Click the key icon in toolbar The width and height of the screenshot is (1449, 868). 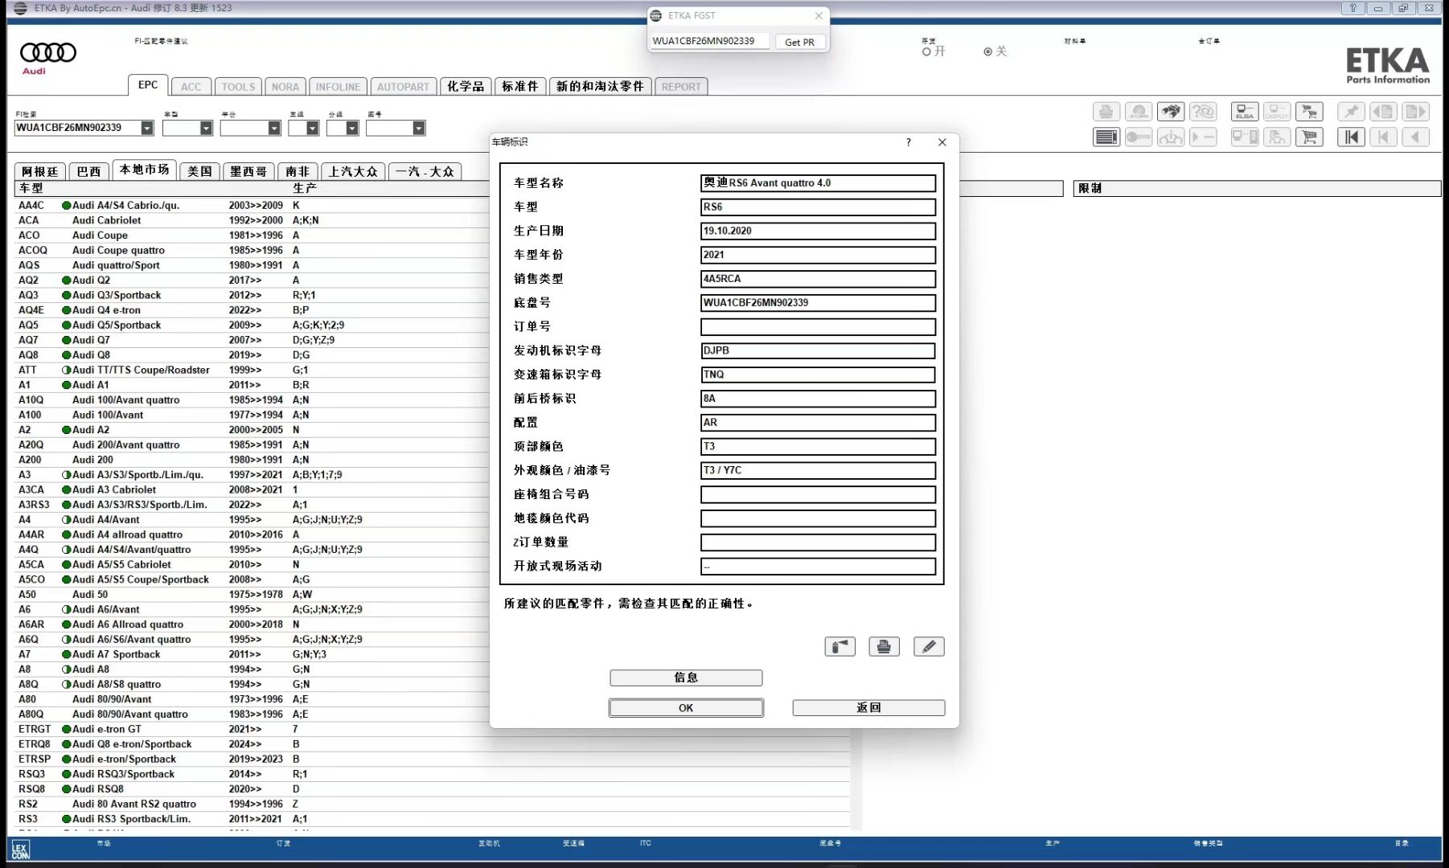pos(1138,137)
